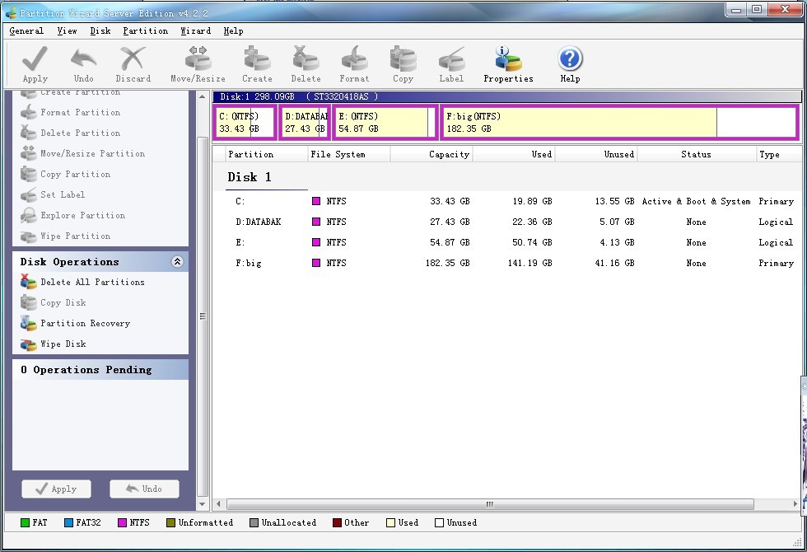The image size is (807, 552).
Task: Click the Label toolbar icon
Action: pyautogui.click(x=451, y=63)
